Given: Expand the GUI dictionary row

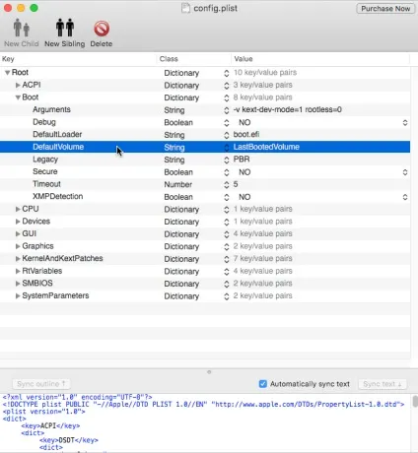Looking at the screenshot, I should coord(18,233).
